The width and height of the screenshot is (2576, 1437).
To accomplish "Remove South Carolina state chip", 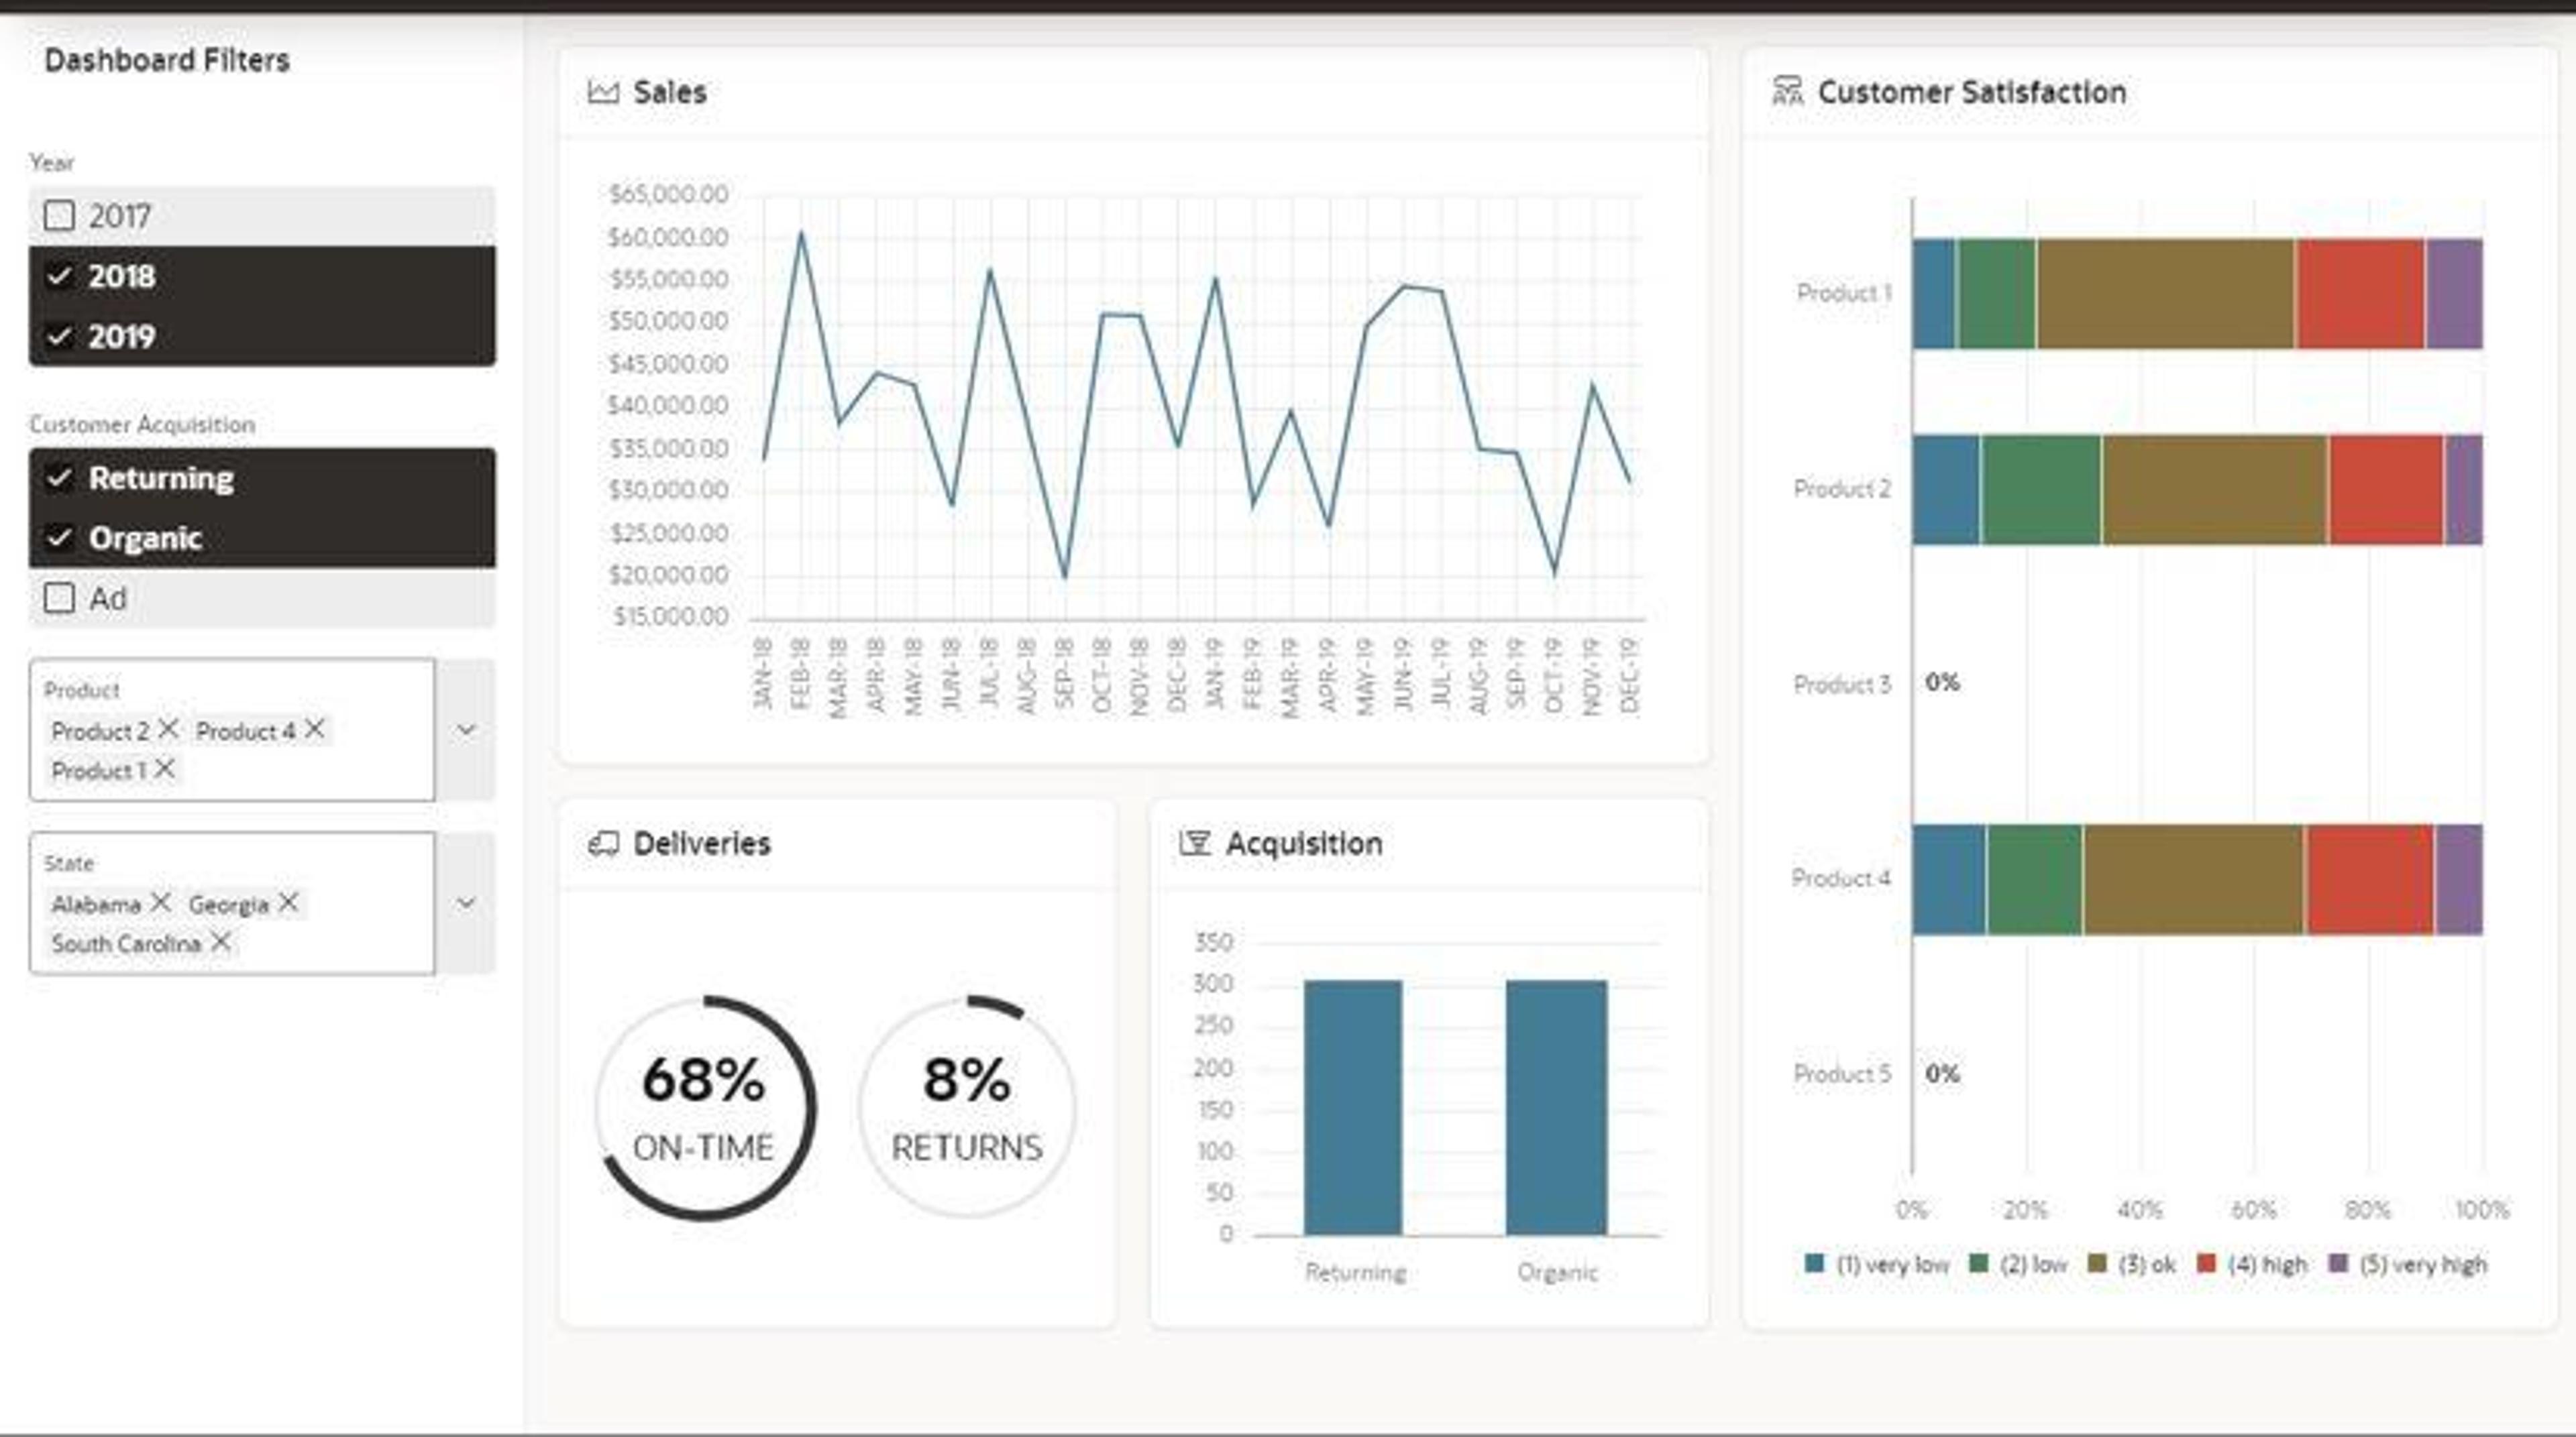I will (221, 941).
